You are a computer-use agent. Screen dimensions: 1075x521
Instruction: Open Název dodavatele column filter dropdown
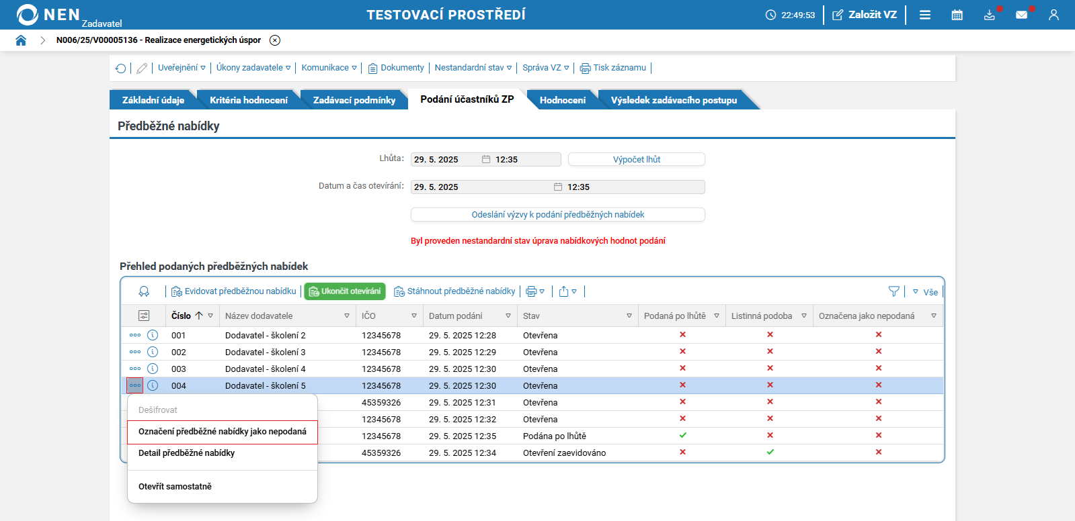pyautogui.click(x=347, y=316)
